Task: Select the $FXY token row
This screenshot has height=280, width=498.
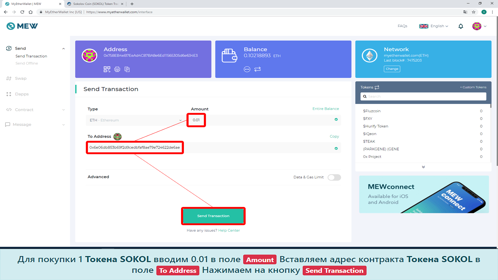Action: pos(423,119)
